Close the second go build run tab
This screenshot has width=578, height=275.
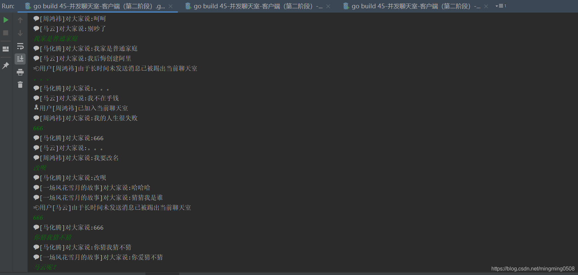pos(328,6)
